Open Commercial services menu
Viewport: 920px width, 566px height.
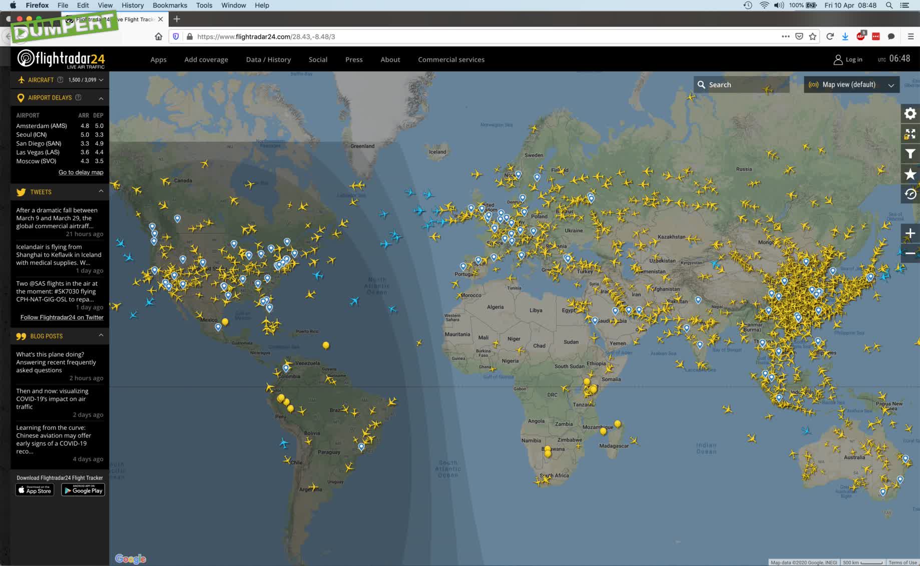coord(451,60)
